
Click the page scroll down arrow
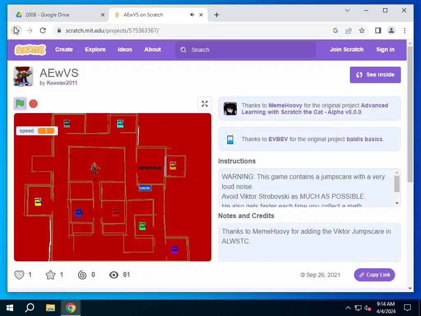click(x=410, y=288)
